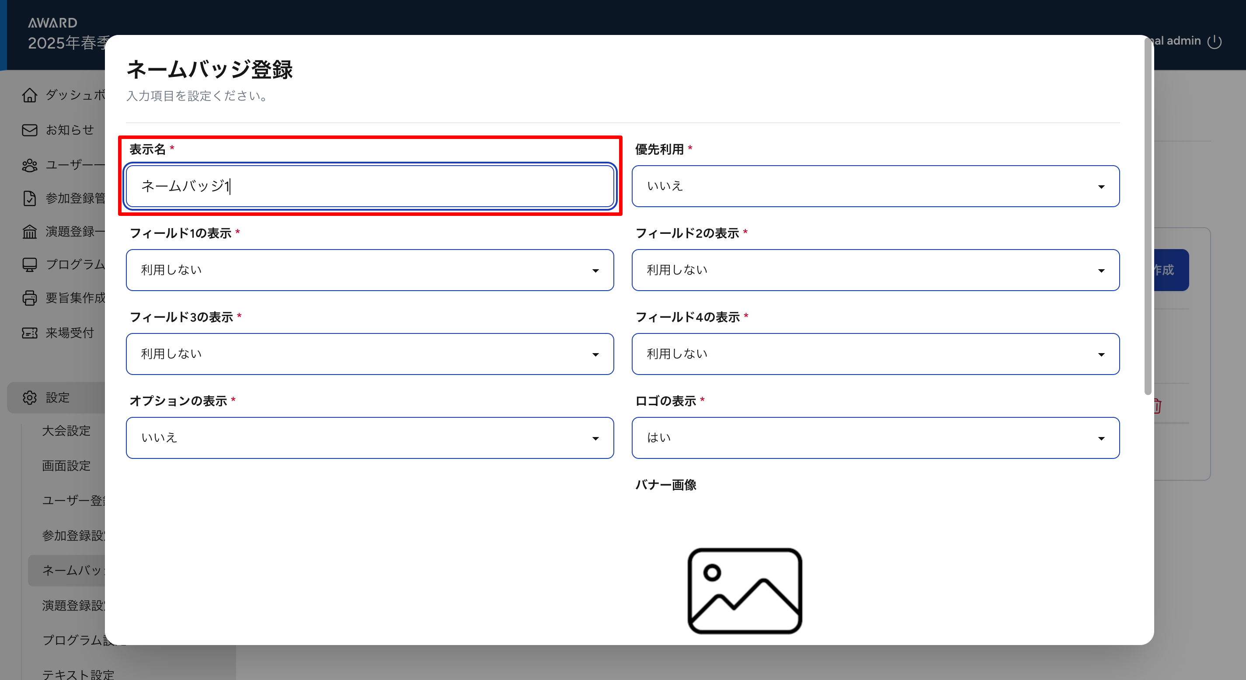1246x680 pixels.
Task: Click the 参加登録 document check icon
Action: point(29,198)
